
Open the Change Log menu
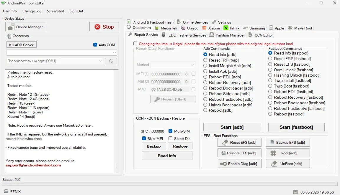point(32,11)
